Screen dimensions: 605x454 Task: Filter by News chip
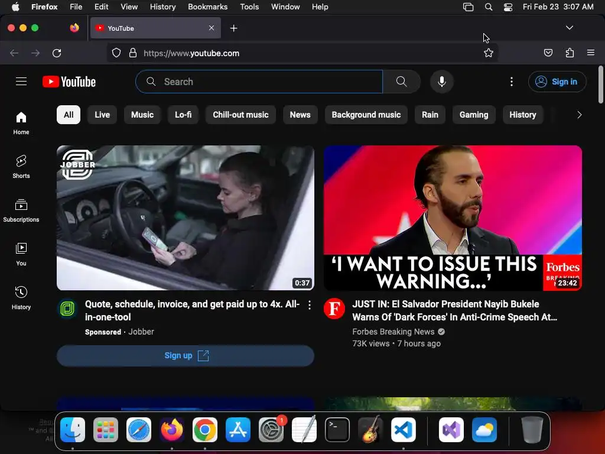click(300, 115)
